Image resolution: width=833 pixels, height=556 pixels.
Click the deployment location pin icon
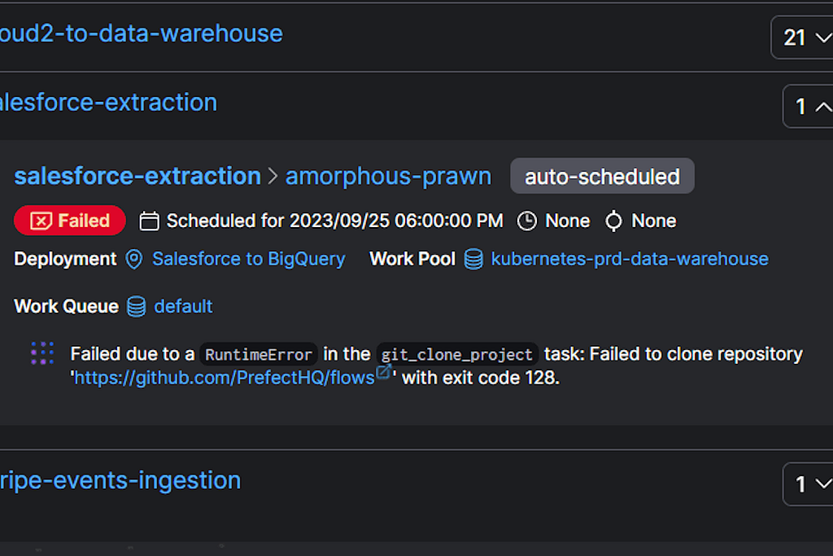[x=134, y=260]
